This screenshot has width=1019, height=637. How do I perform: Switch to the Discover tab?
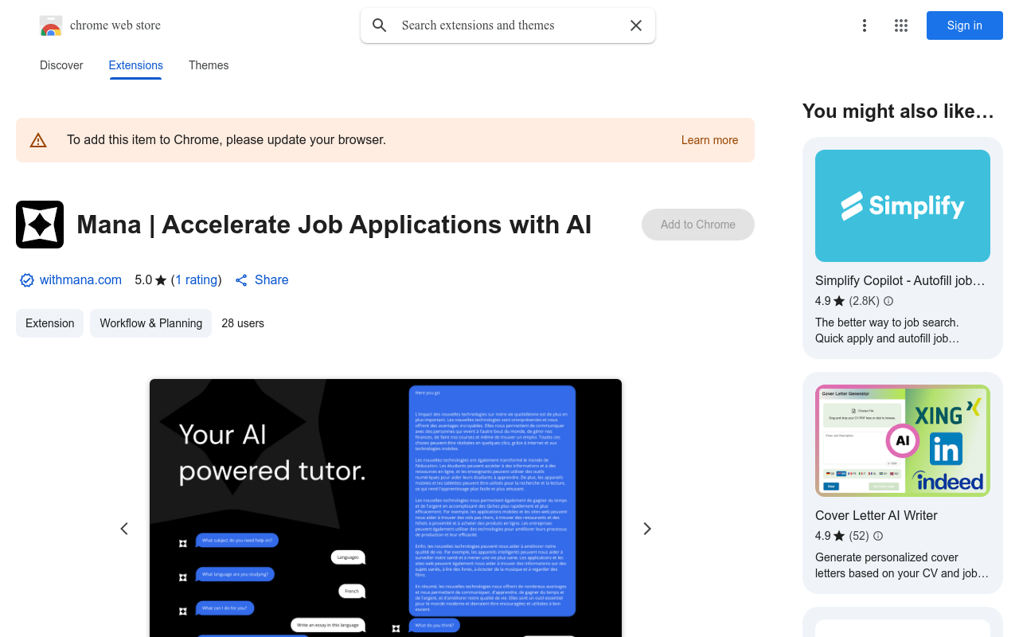pos(61,65)
